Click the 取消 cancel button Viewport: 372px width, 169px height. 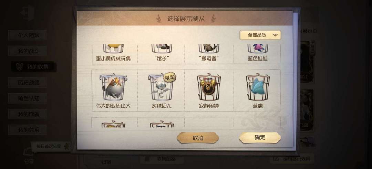coord(198,138)
